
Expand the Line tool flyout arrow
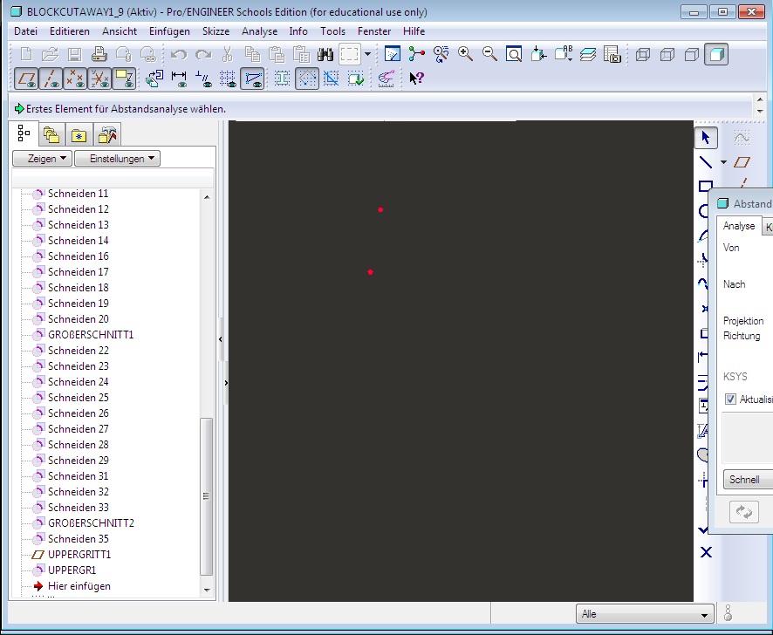click(723, 161)
